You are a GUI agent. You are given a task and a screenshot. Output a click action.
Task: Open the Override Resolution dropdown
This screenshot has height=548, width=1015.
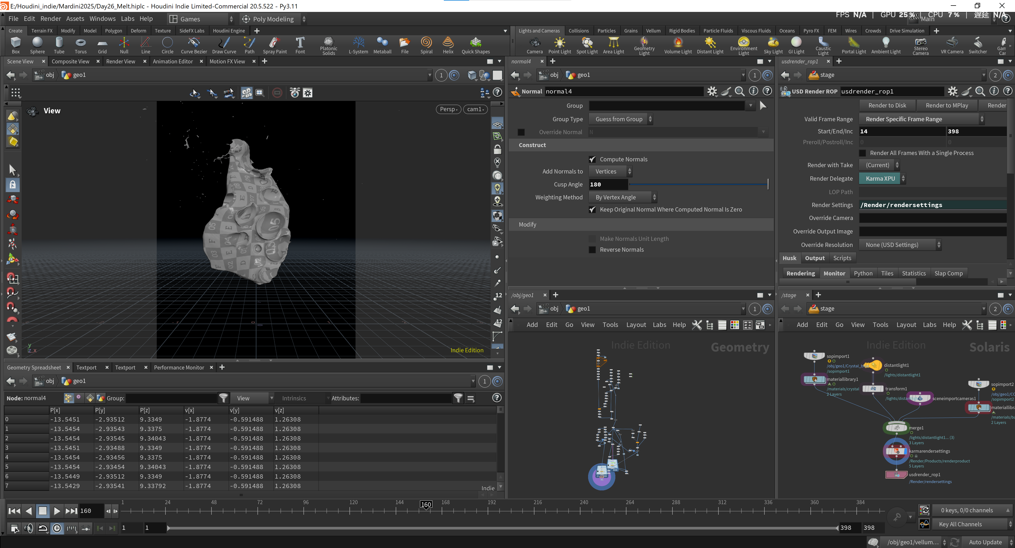900,245
